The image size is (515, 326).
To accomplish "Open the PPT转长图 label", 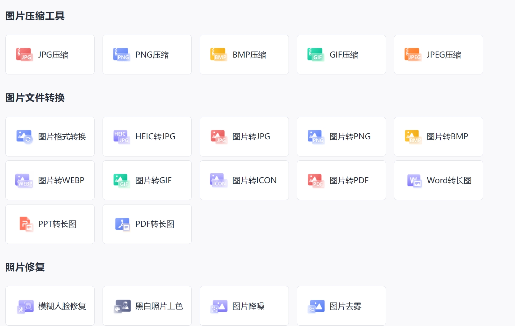I will 57,224.
